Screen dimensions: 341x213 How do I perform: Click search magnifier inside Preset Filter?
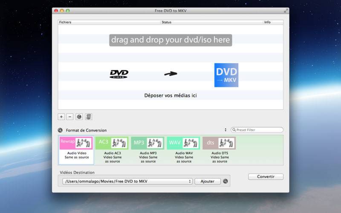(234, 130)
